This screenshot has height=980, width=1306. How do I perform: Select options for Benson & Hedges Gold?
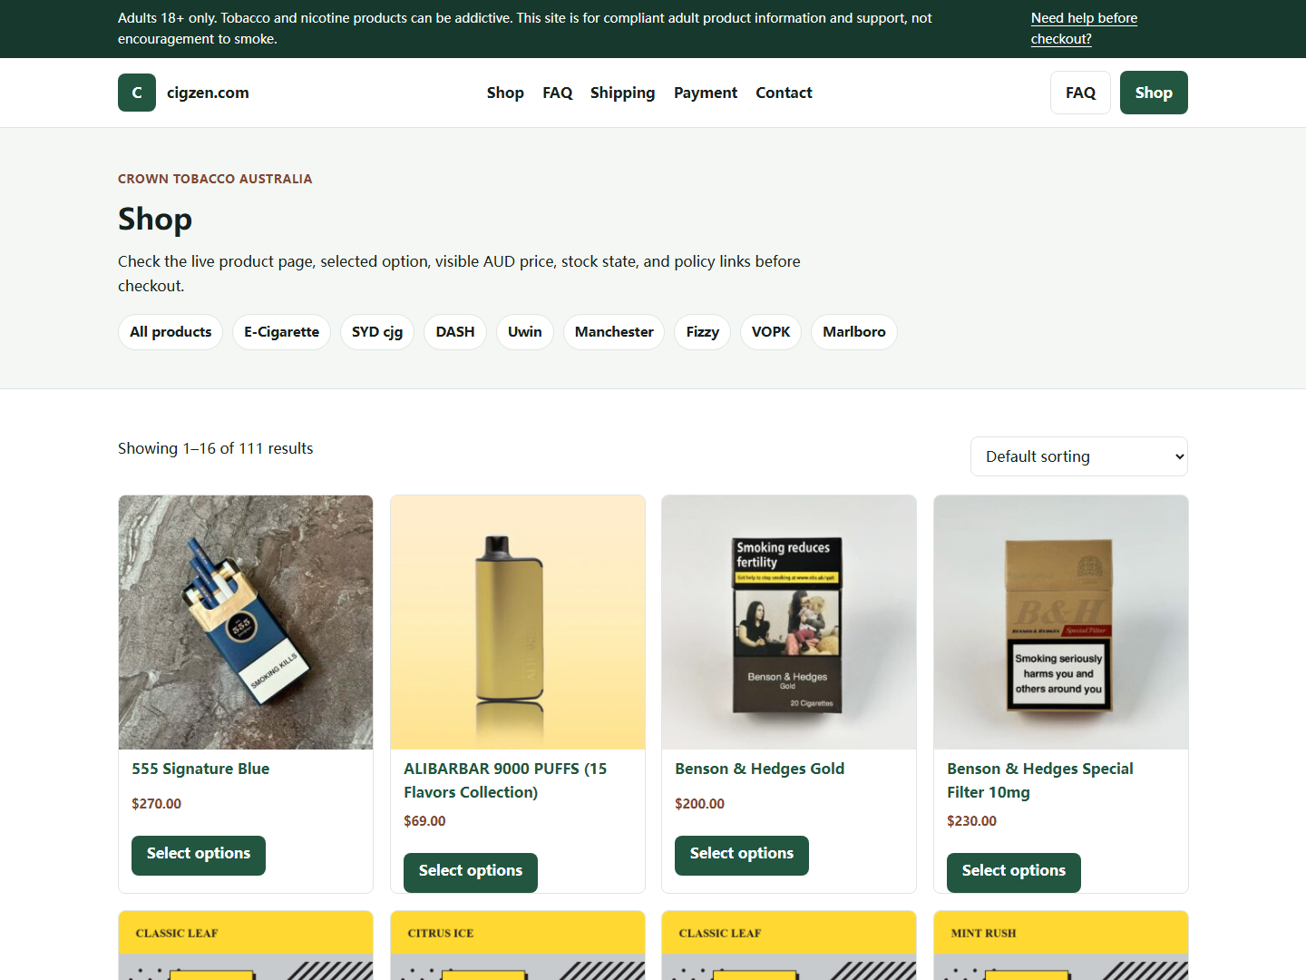pos(742,855)
